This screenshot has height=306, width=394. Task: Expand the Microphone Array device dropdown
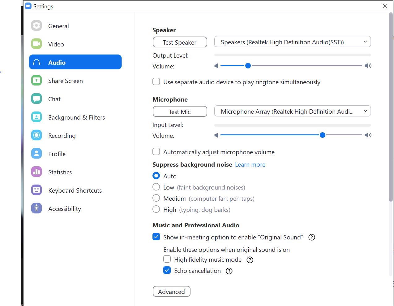292,111
